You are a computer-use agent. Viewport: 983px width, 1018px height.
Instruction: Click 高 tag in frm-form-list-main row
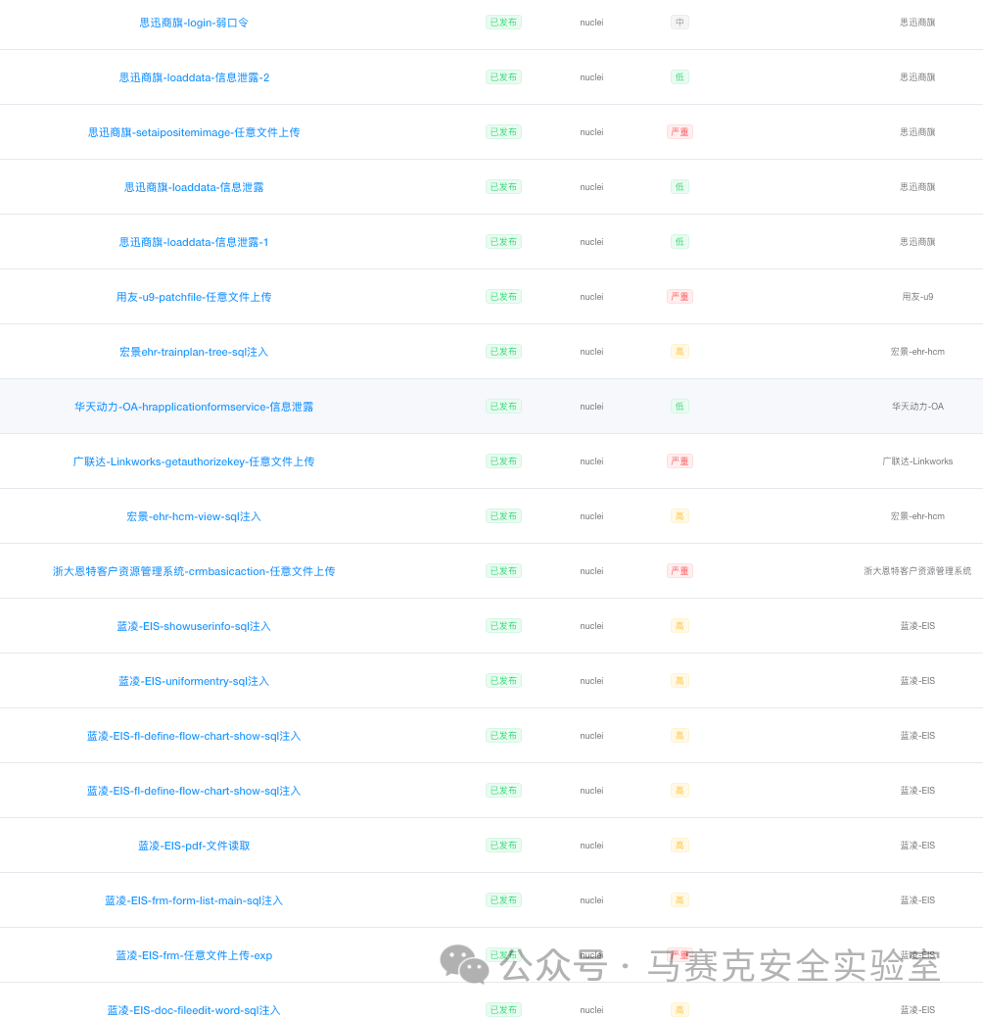coord(679,899)
